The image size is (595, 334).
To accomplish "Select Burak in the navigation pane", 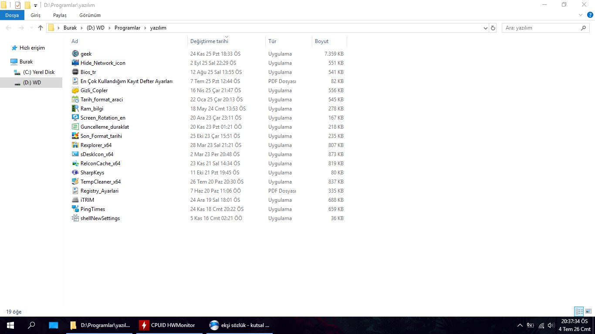I will [x=26, y=62].
